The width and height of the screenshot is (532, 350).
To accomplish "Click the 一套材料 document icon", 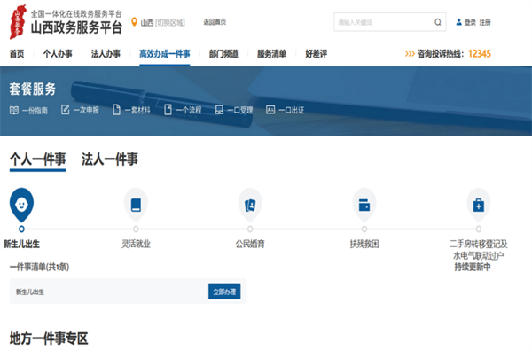I will 116,110.
